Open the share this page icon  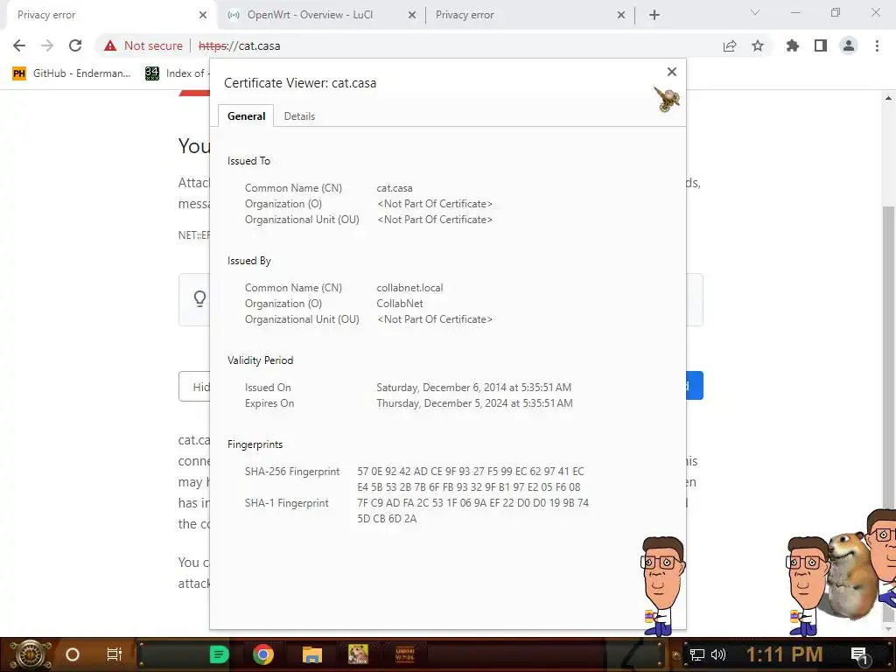coord(730,45)
